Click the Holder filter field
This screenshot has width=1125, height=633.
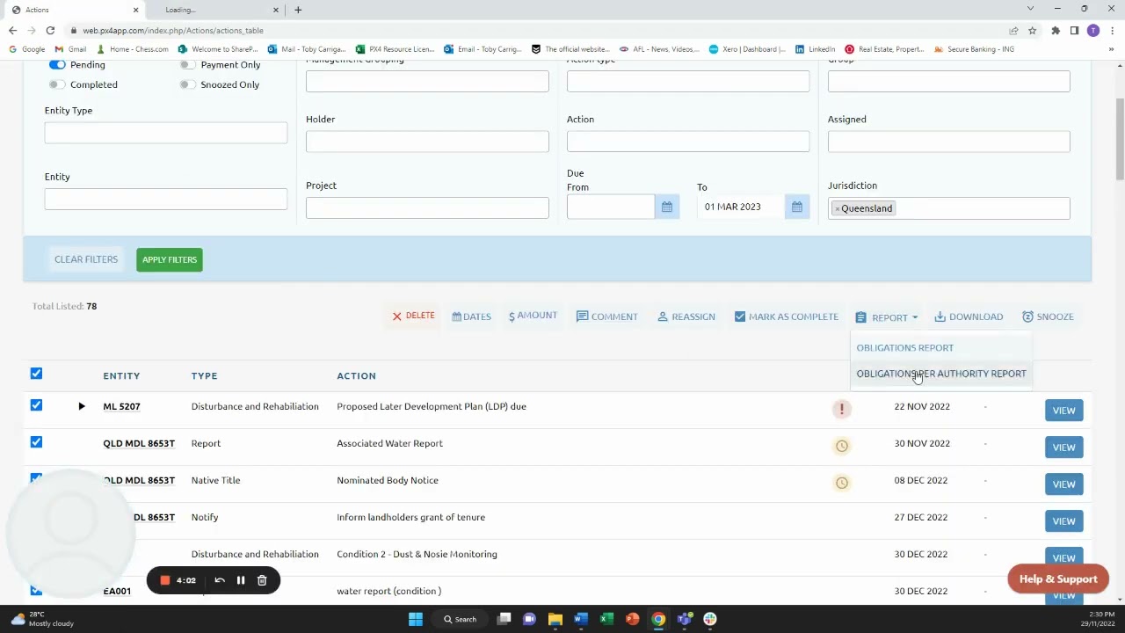[x=427, y=141]
